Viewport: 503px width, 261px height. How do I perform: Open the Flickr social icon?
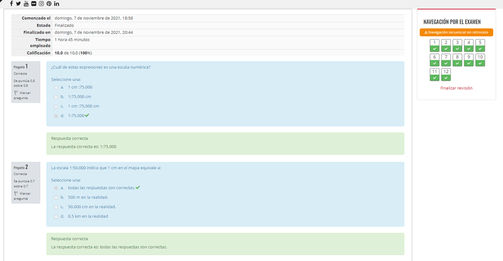(34, 4)
